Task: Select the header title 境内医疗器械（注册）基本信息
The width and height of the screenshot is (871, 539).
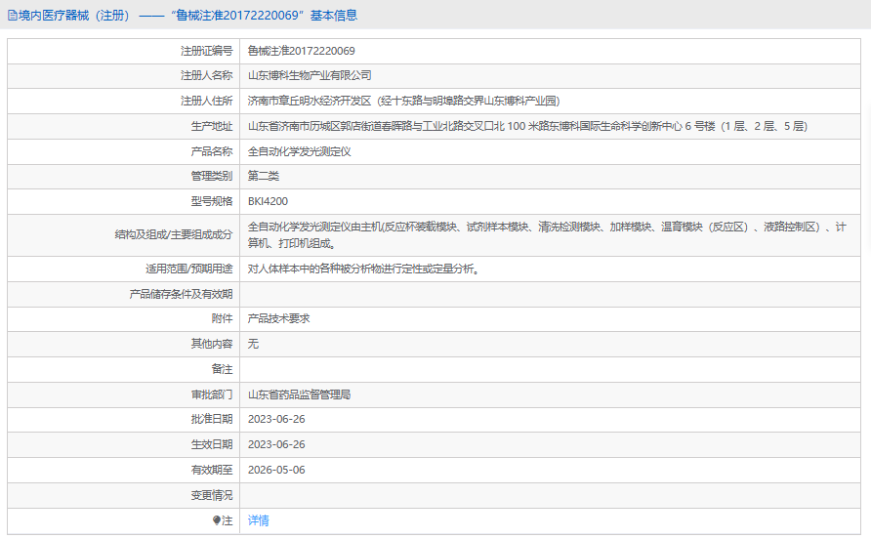Action: (x=183, y=16)
